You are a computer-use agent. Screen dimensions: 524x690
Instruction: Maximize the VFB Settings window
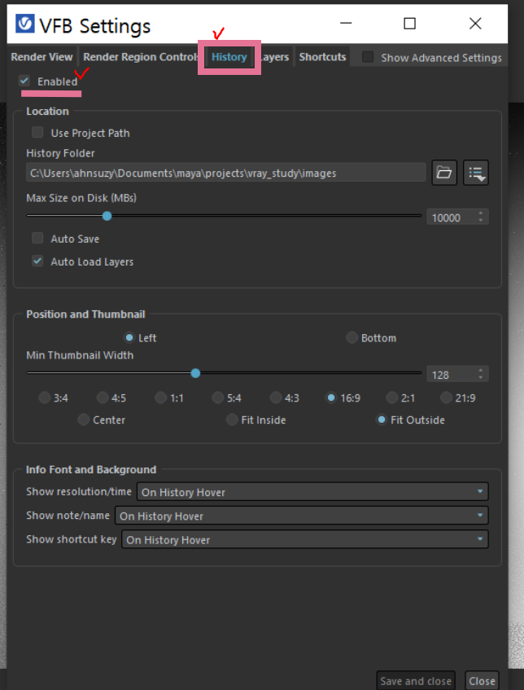410,24
